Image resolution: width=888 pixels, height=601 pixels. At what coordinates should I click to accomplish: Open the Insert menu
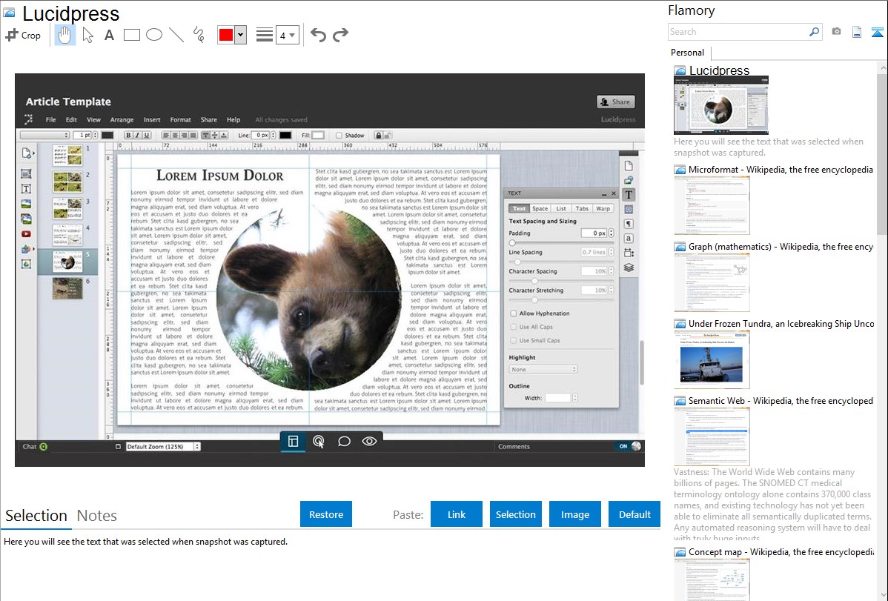pyautogui.click(x=152, y=119)
